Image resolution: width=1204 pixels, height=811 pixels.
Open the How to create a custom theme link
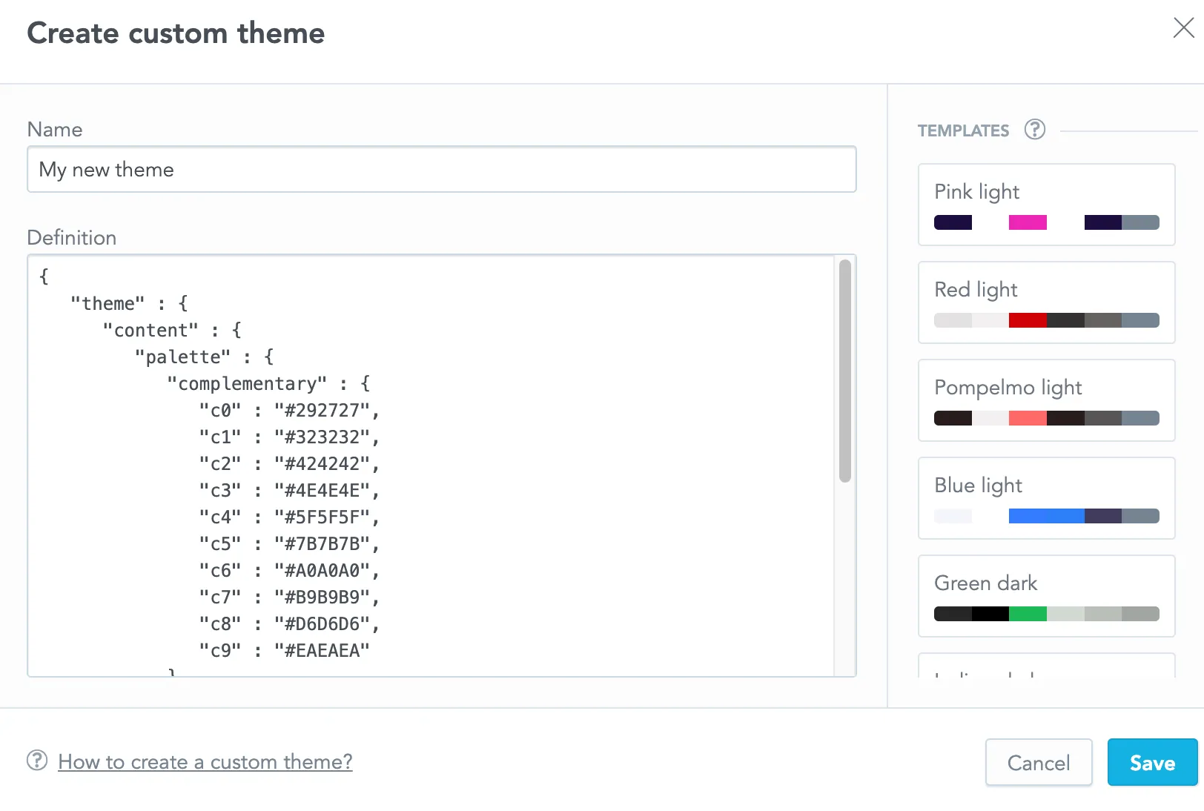point(205,761)
